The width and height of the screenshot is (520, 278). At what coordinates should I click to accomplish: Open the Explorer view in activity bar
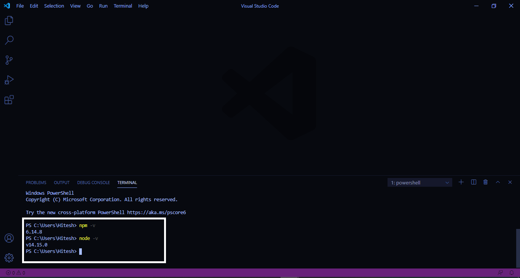click(x=9, y=21)
